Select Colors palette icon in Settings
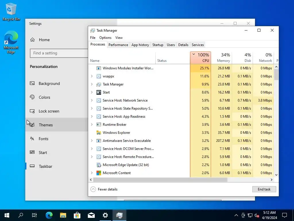The height and width of the screenshot is (221, 294). [32, 97]
